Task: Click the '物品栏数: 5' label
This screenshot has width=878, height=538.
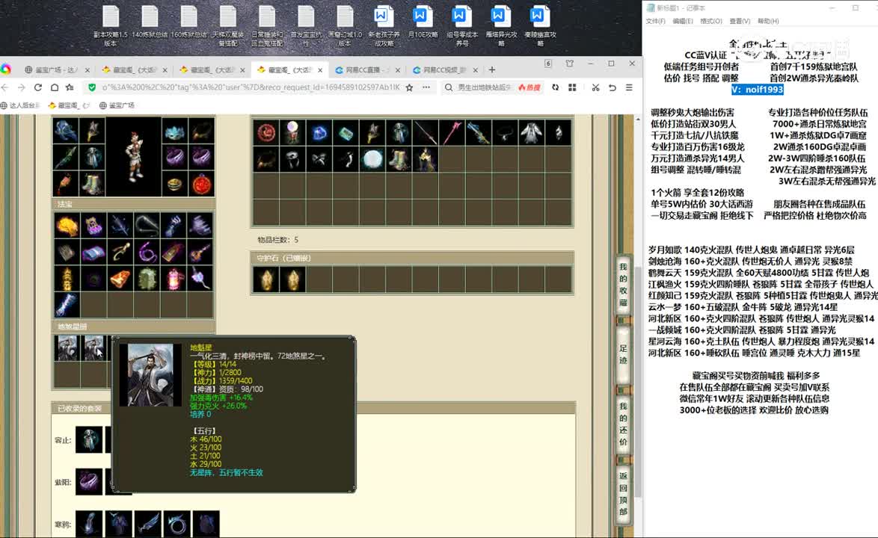Action: click(x=277, y=240)
